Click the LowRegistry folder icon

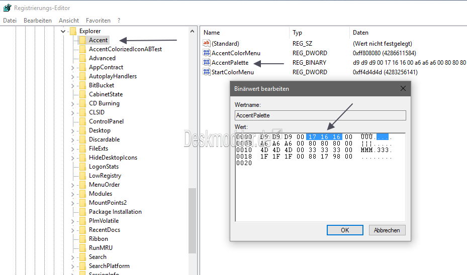[x=83, y=176]
